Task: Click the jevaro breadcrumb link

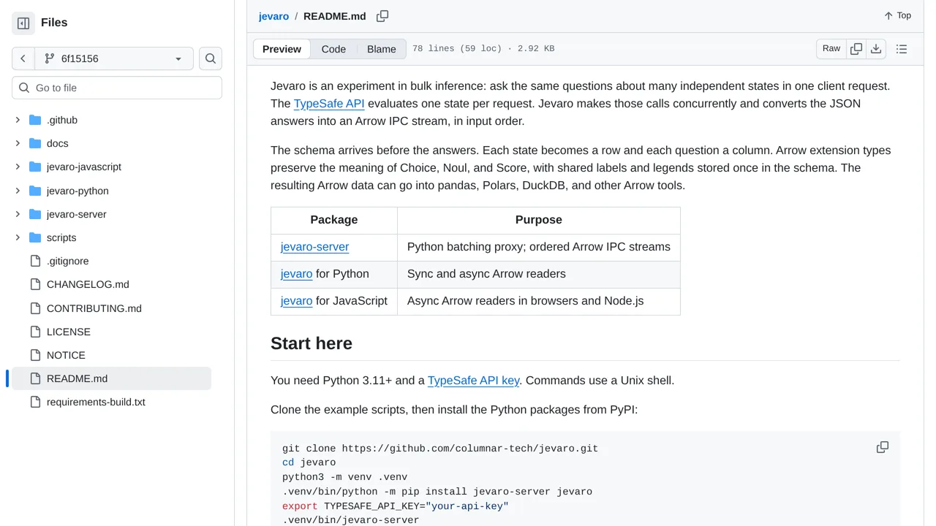Action: (x=273, y=16)
